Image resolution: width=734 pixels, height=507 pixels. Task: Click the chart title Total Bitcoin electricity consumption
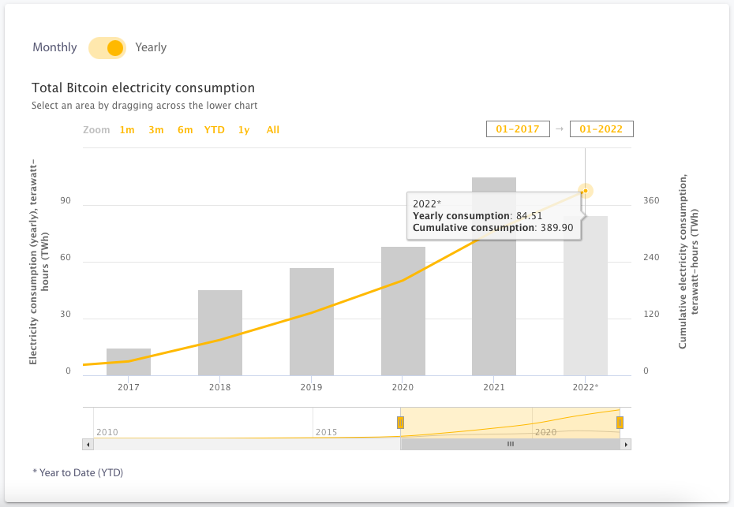pyautogui.click(x=143, y=88)
